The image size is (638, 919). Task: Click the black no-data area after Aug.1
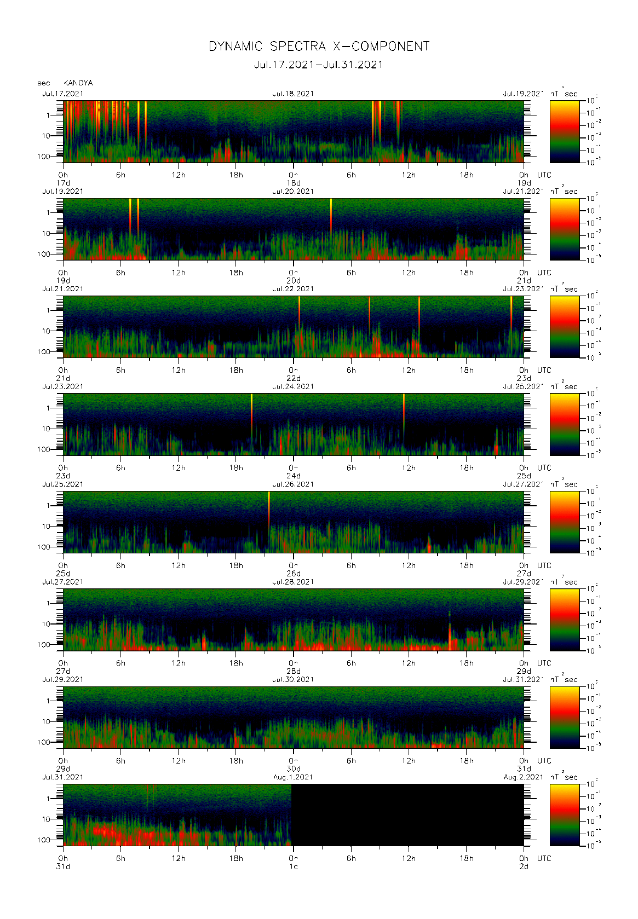click(407, 815)
